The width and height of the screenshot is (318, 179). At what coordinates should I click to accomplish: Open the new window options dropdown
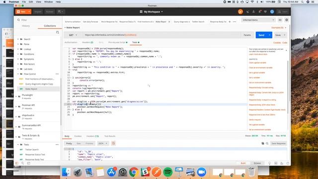click(x=61, y=11)
